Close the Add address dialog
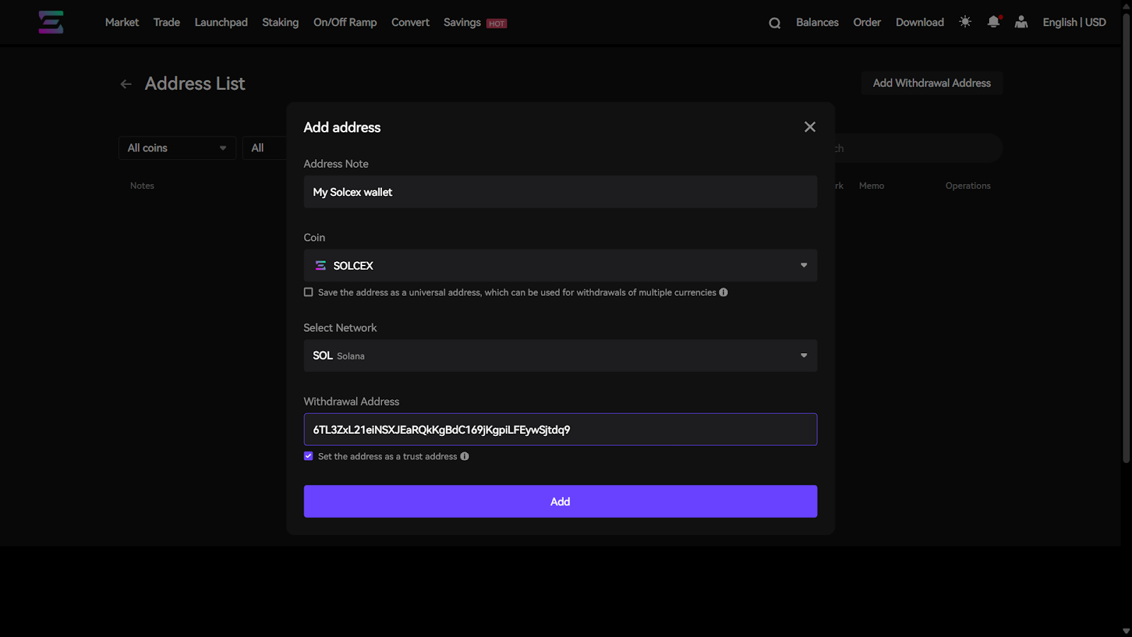 (810, 127)
